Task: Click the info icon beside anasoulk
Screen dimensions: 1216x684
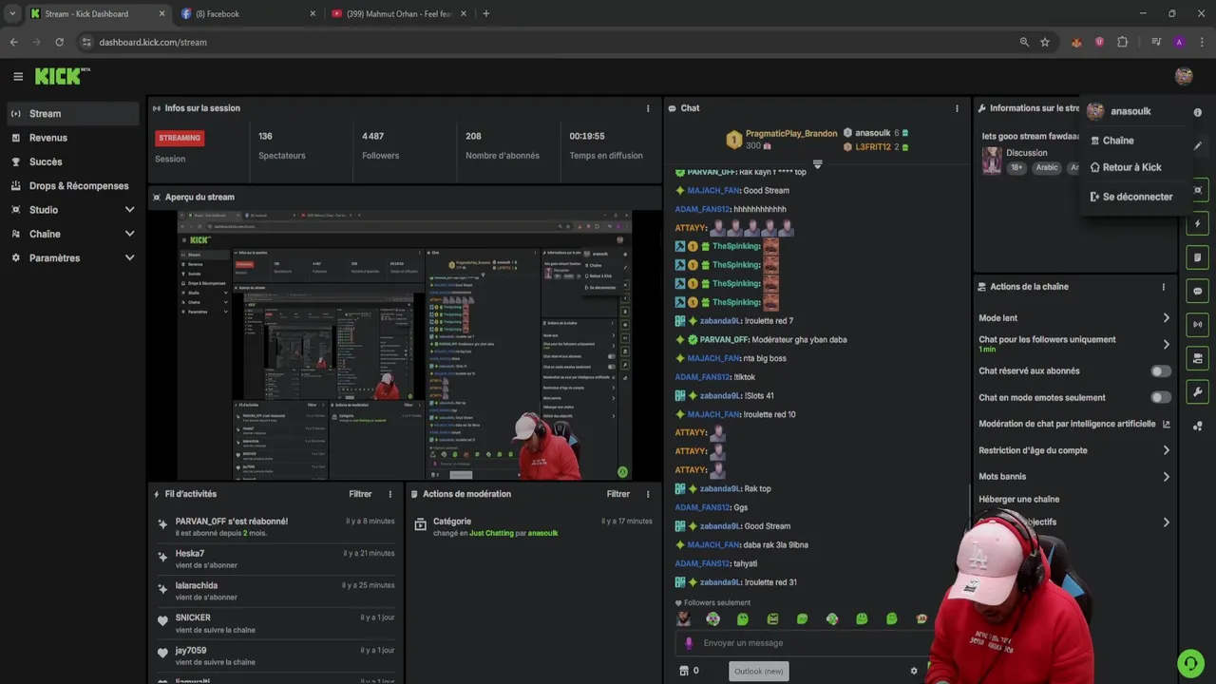Action: (1197, 112)
